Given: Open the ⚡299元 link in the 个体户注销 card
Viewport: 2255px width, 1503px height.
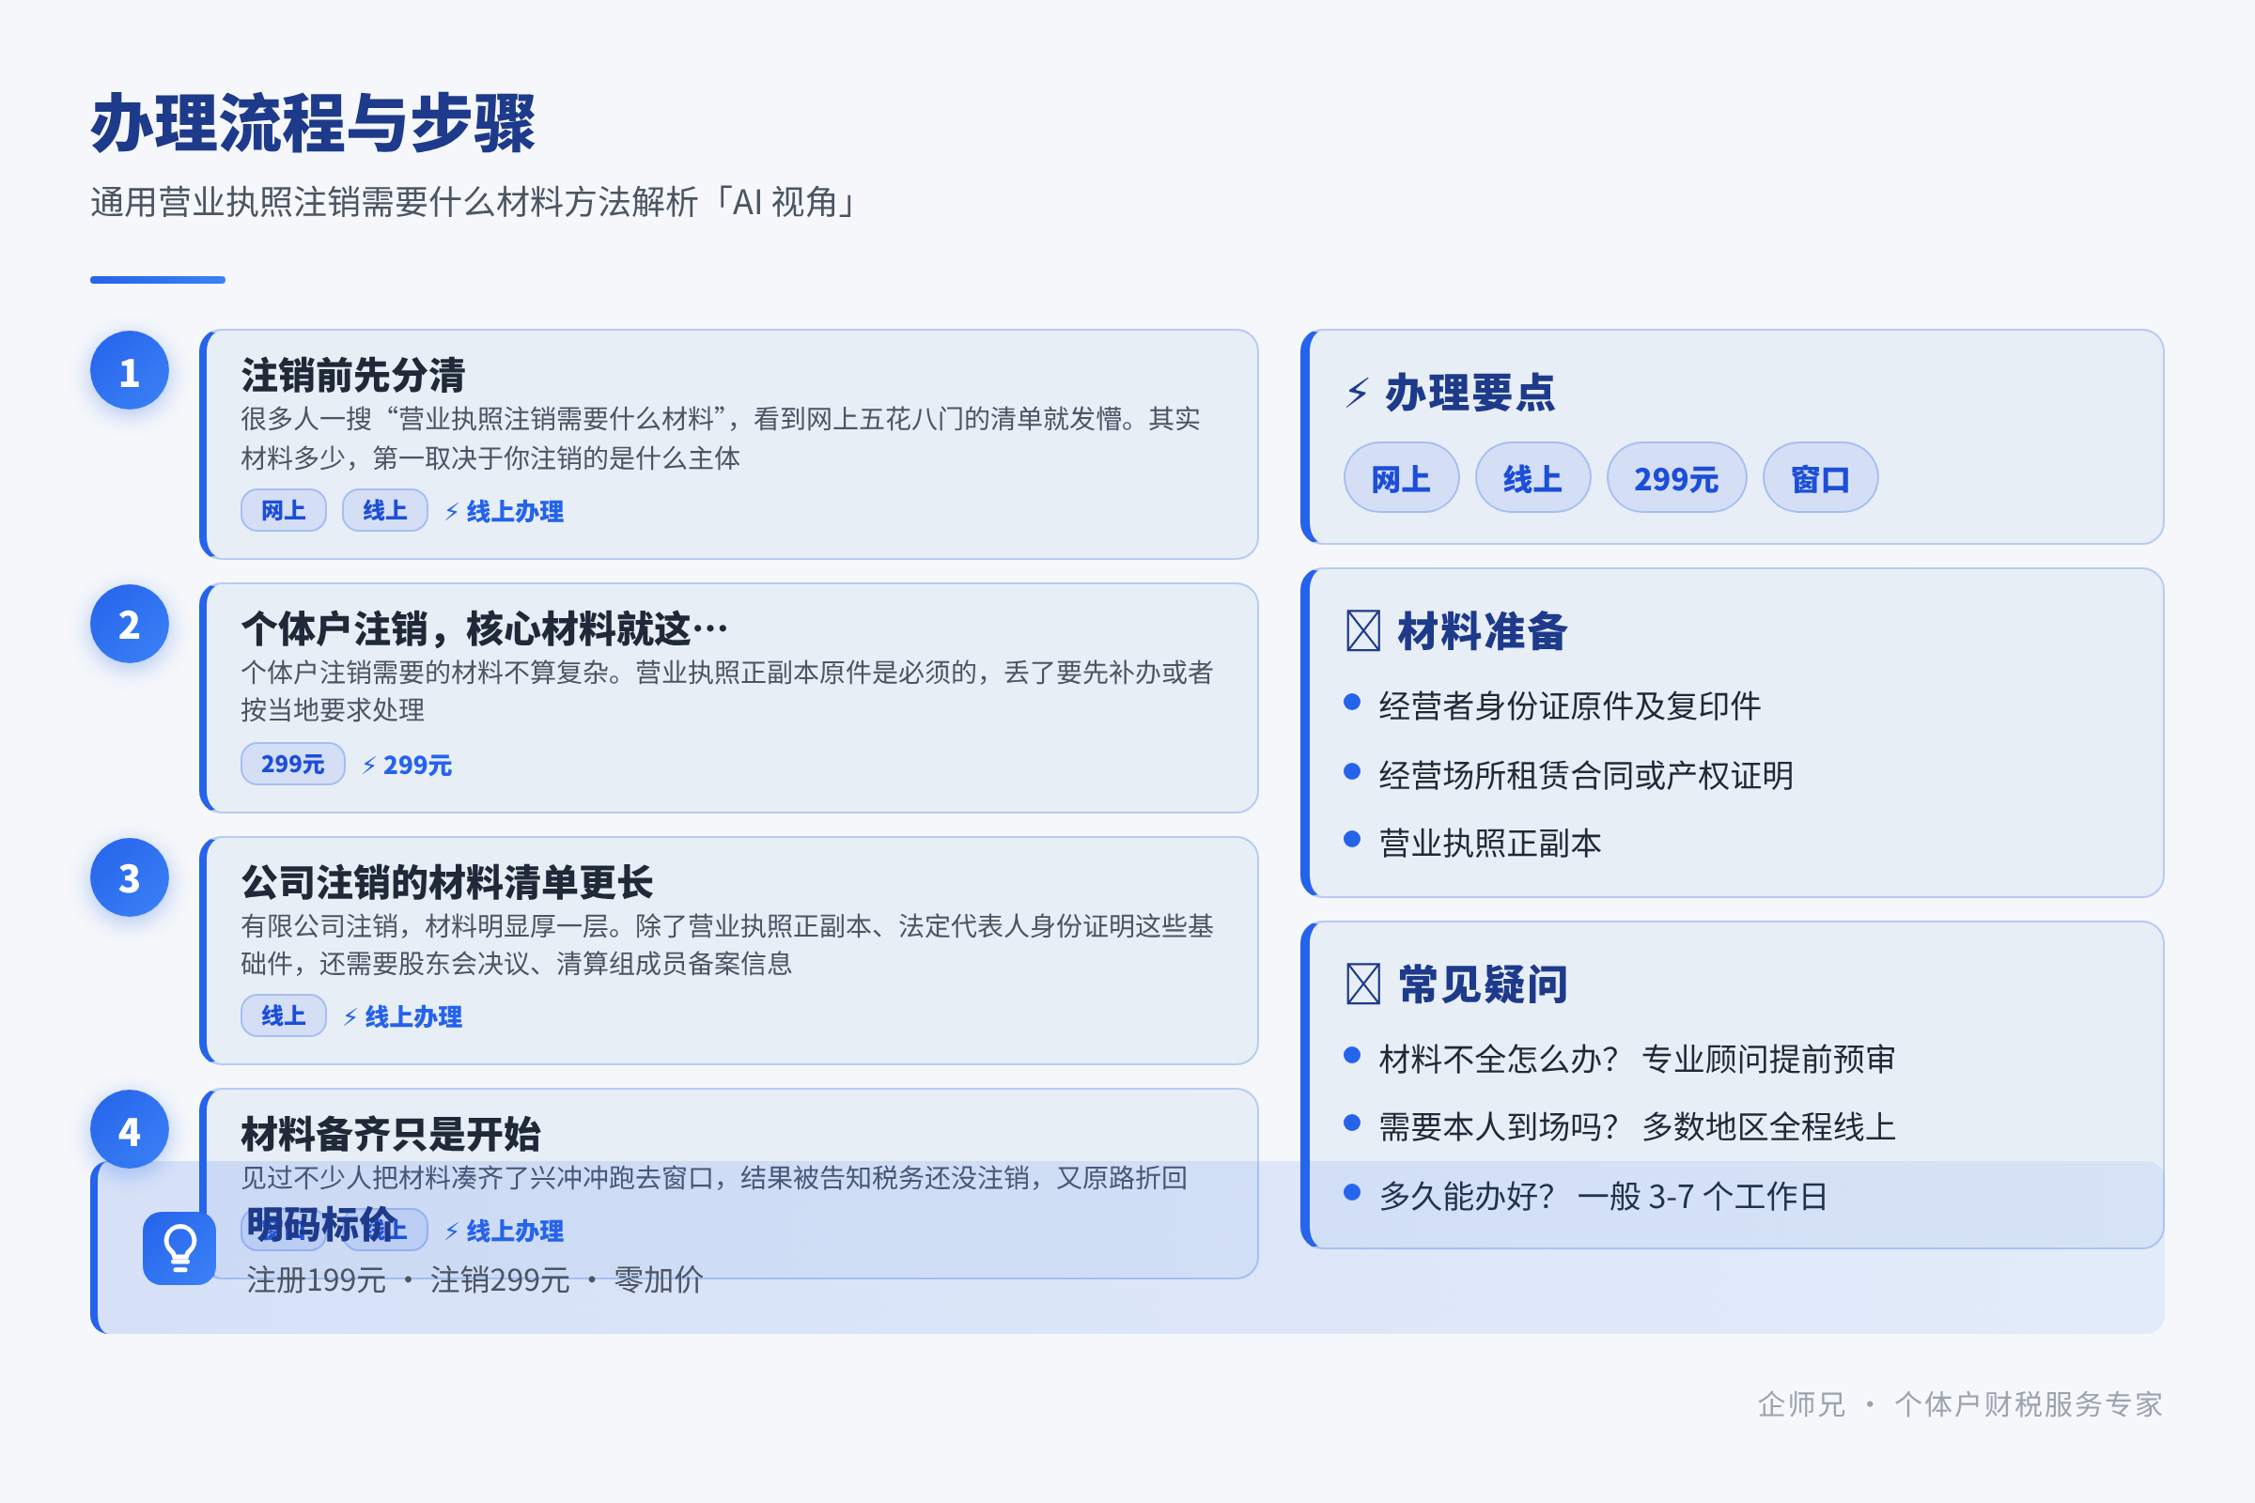Looking at the screenshot, I should click(407, 765).
